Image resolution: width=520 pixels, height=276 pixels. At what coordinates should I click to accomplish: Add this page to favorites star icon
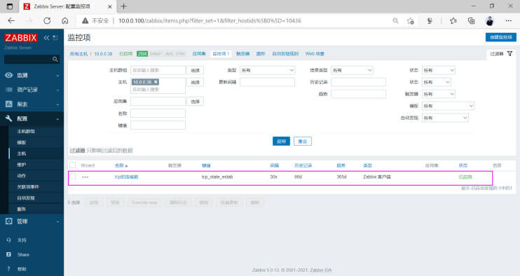point(411,20)
